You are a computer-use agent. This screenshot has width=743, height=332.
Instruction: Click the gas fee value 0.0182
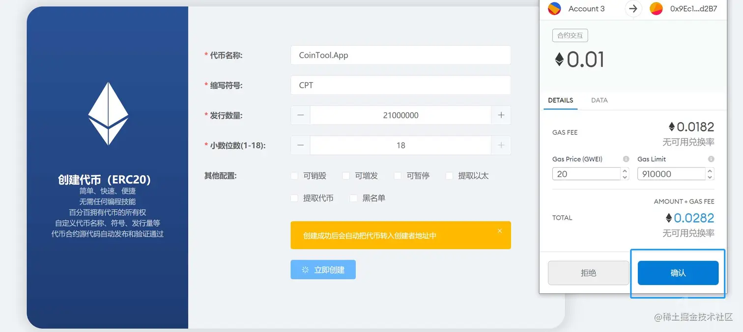pyautogui.click(x=695, y=127)
